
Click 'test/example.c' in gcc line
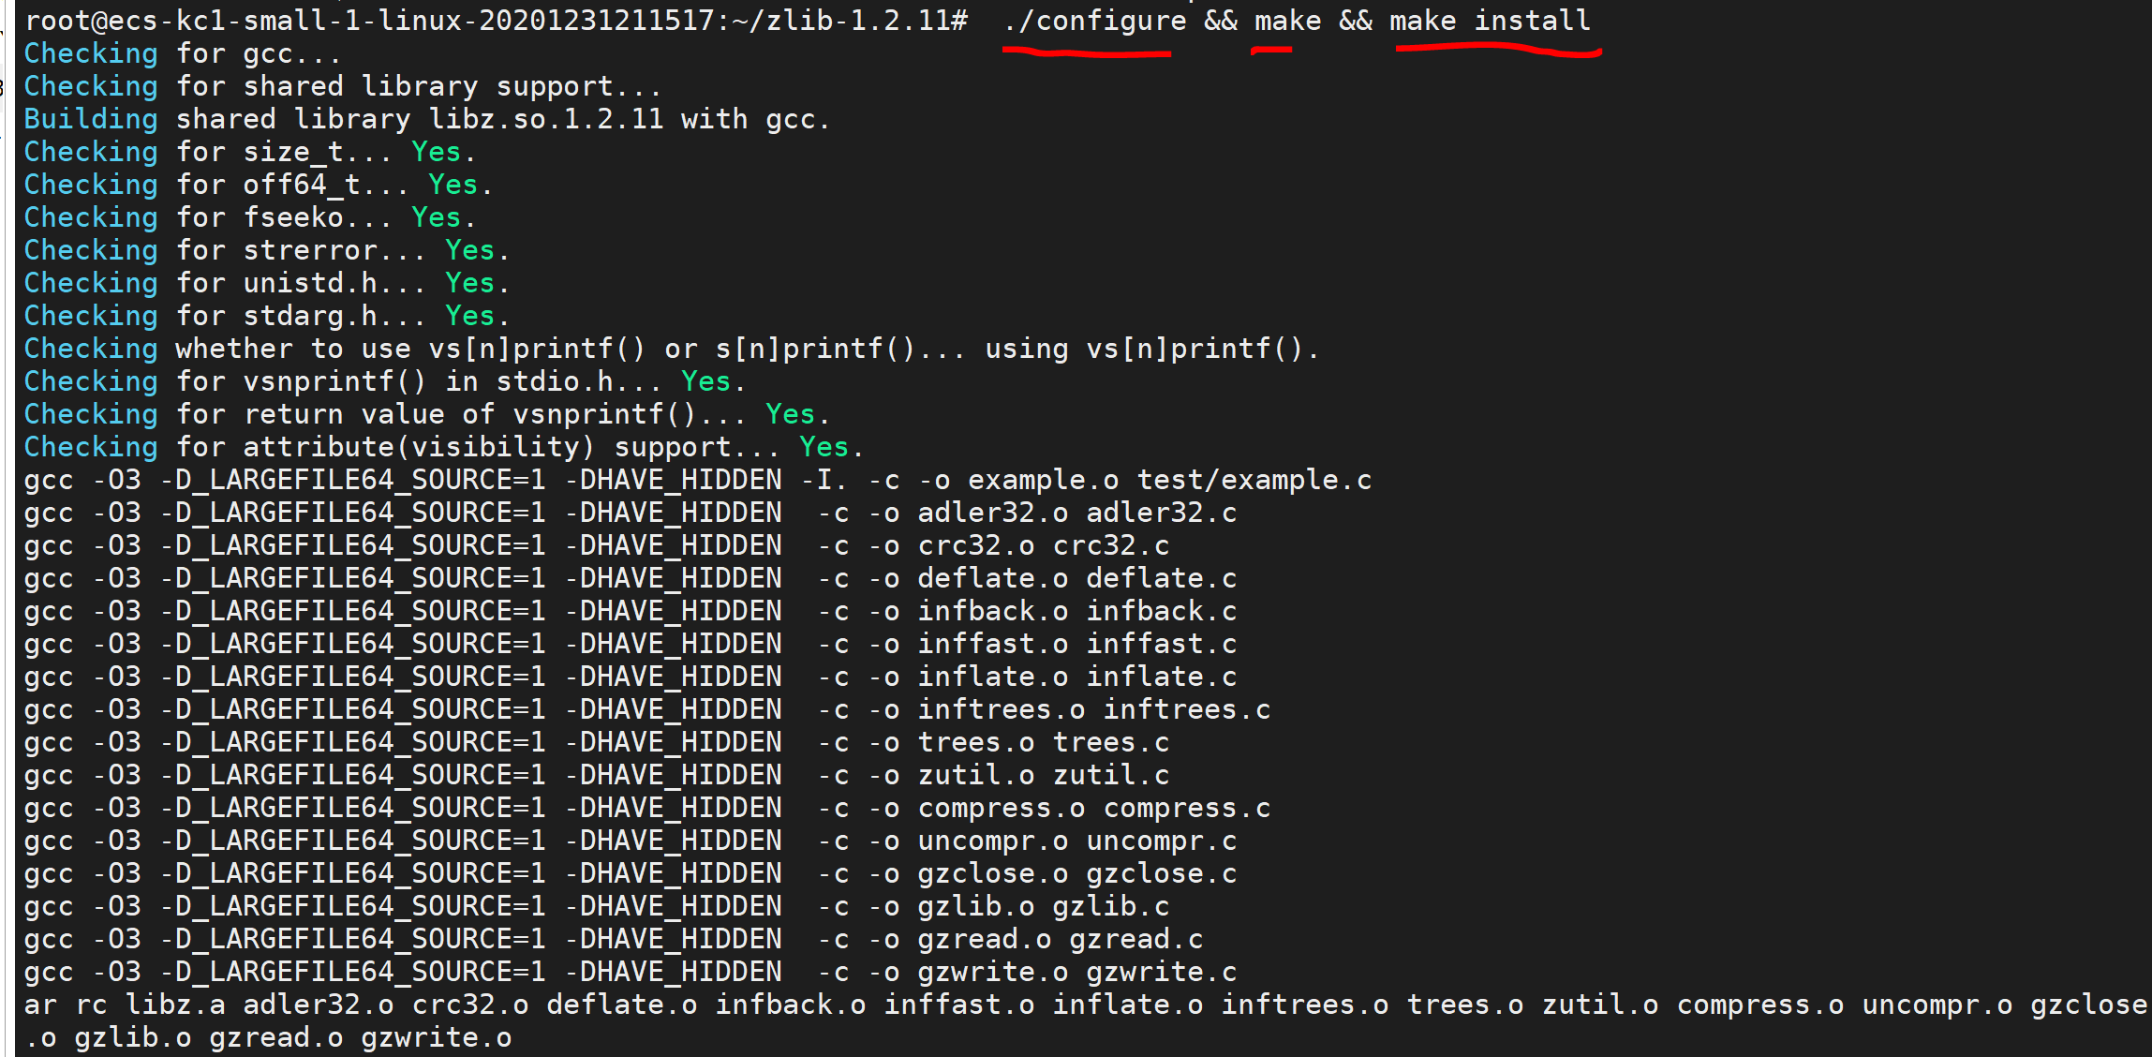(1254, 480)
